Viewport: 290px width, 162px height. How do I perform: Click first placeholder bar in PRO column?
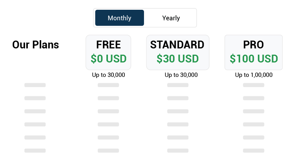(x=254, y=85)
